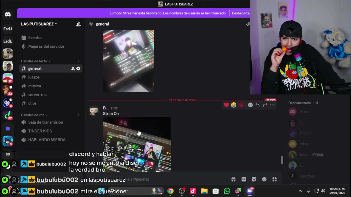This screenshot has height=197, width=351.
Task: Open server icon with 27 notifications
Action: pos(8,115)
